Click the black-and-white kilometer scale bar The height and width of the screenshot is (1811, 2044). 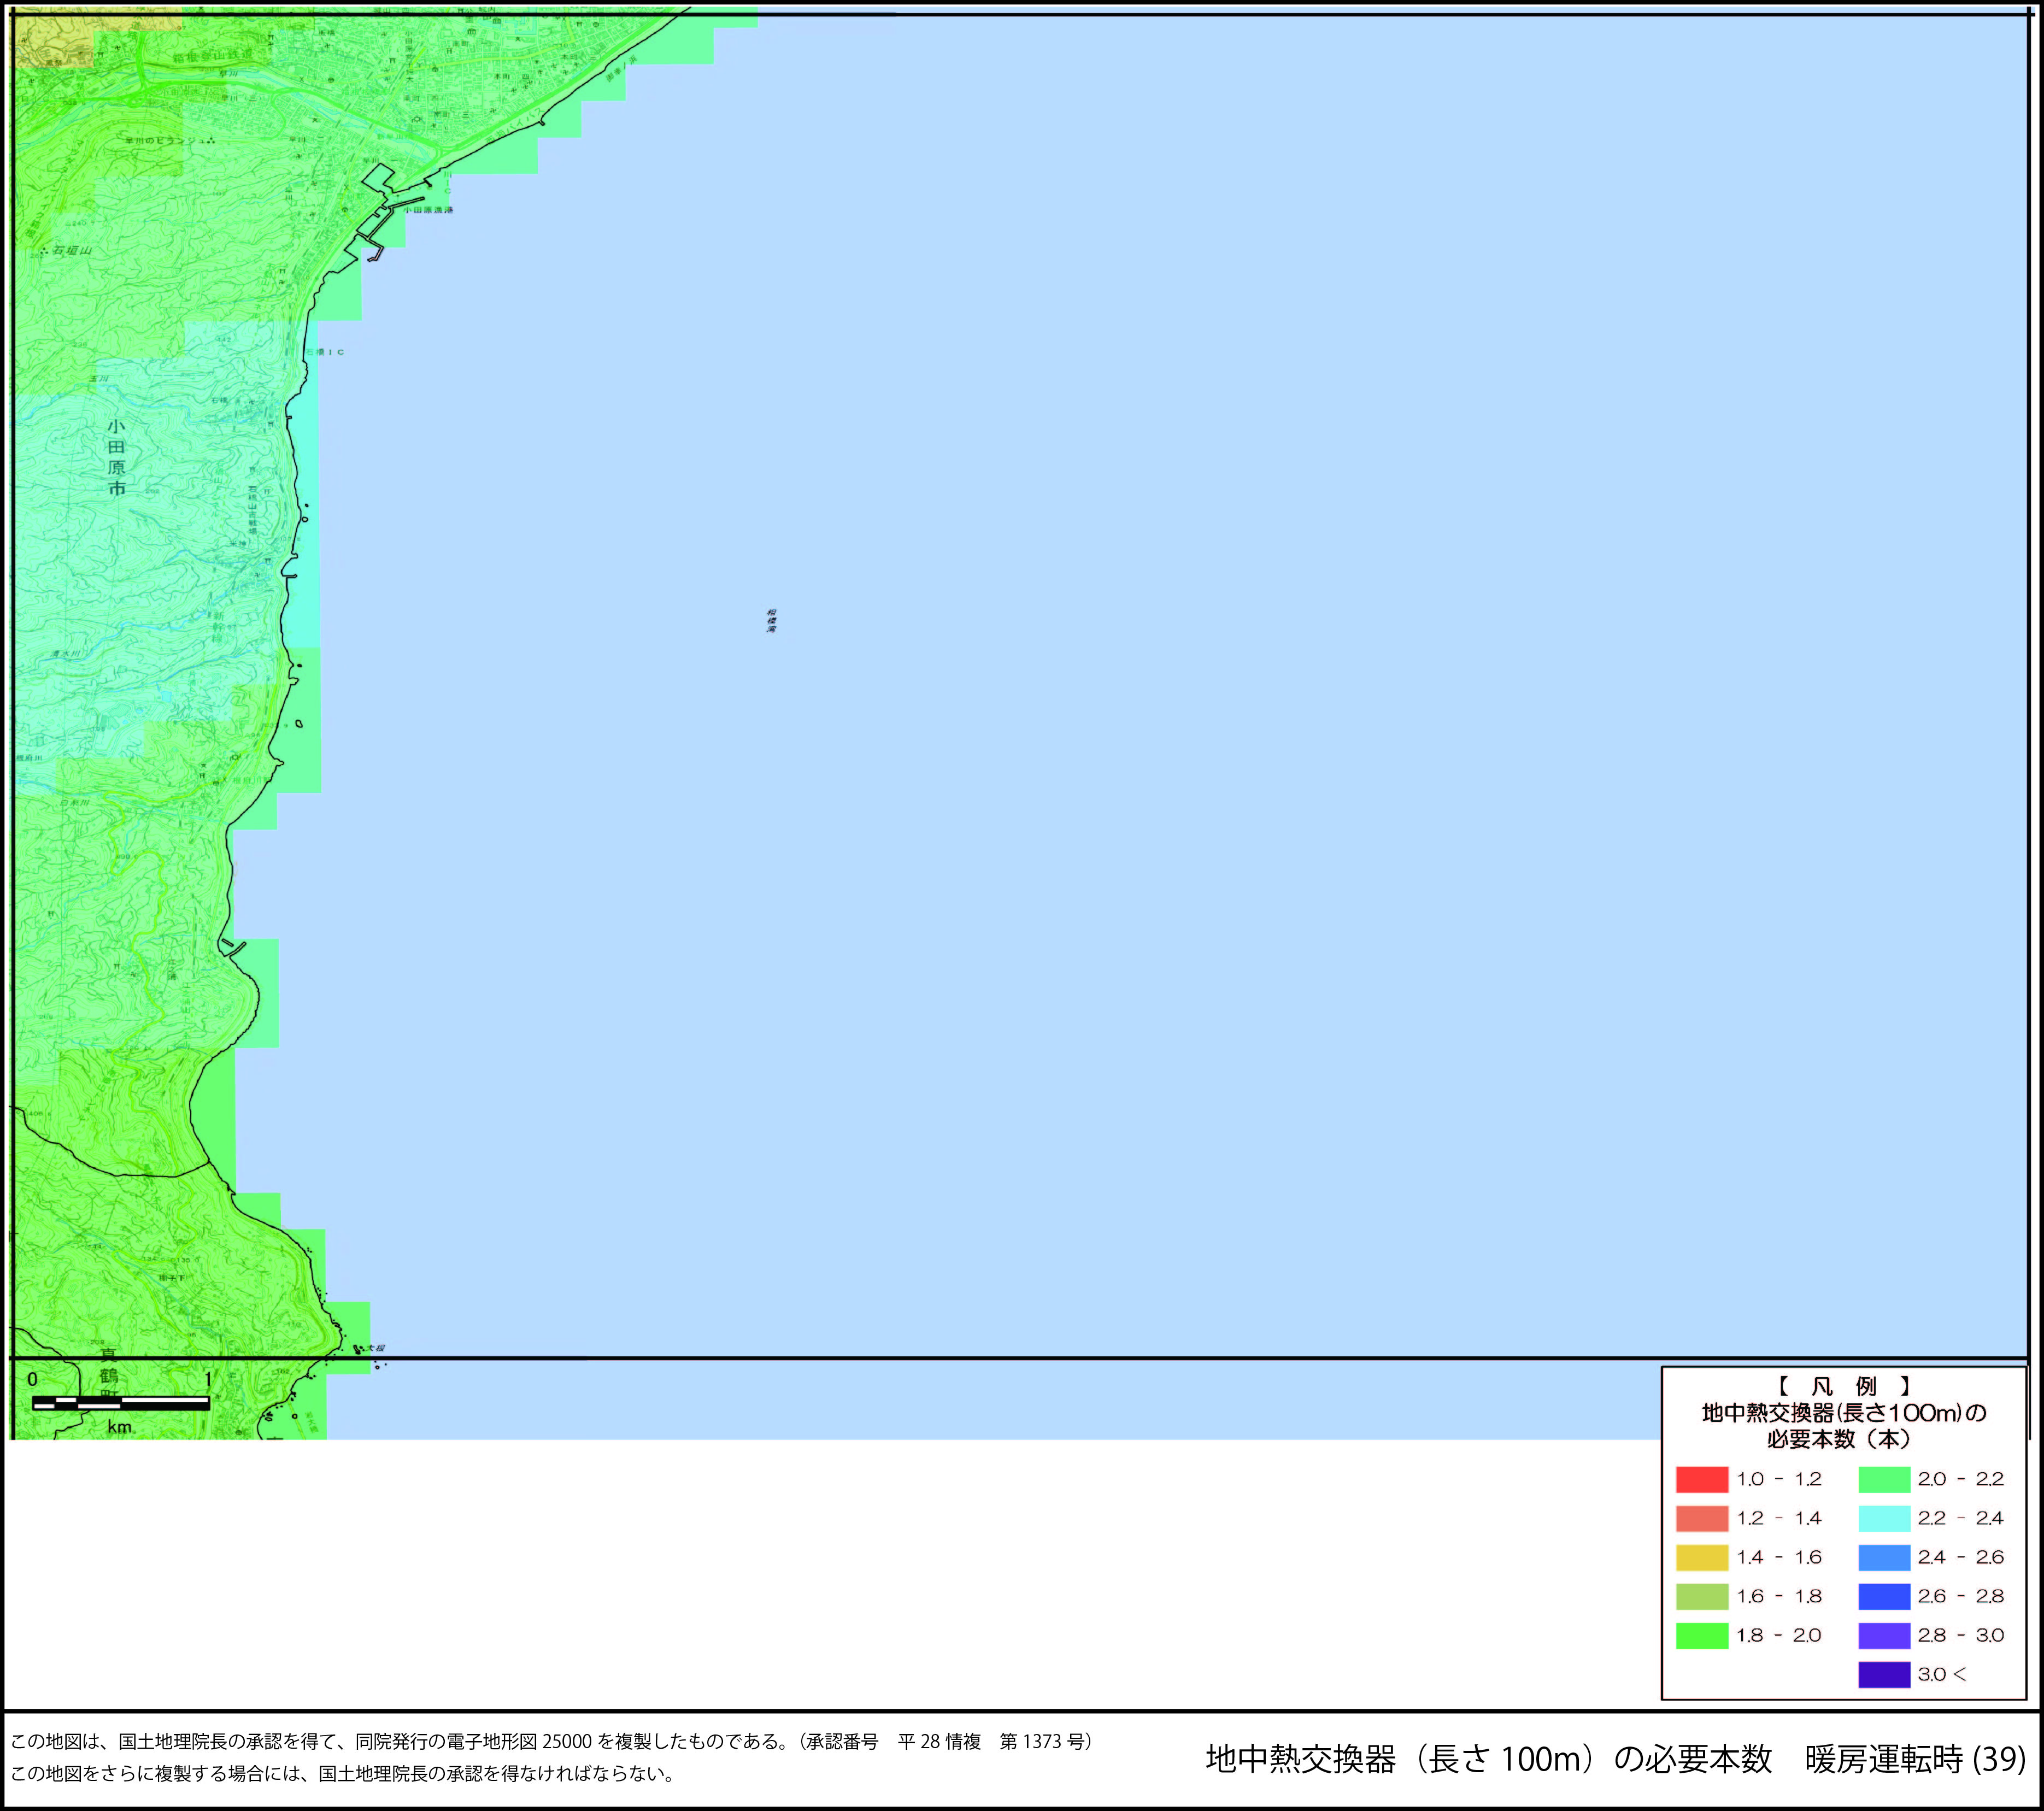(x=121, y=1403)
